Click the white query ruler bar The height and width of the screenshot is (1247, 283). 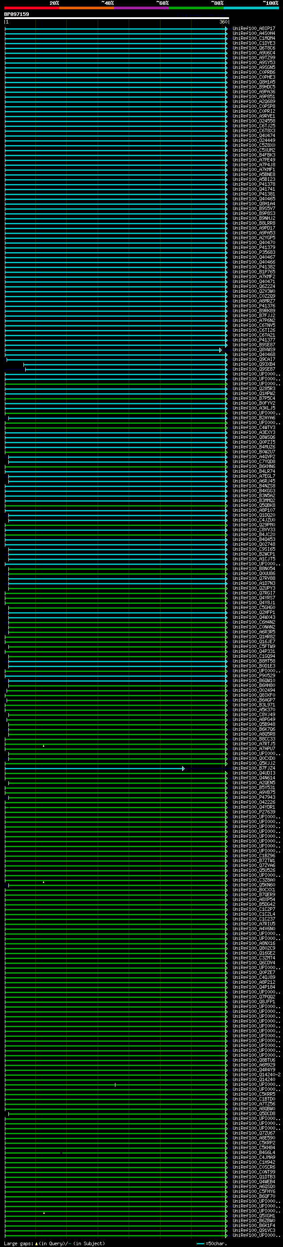(x=116, y=18)
